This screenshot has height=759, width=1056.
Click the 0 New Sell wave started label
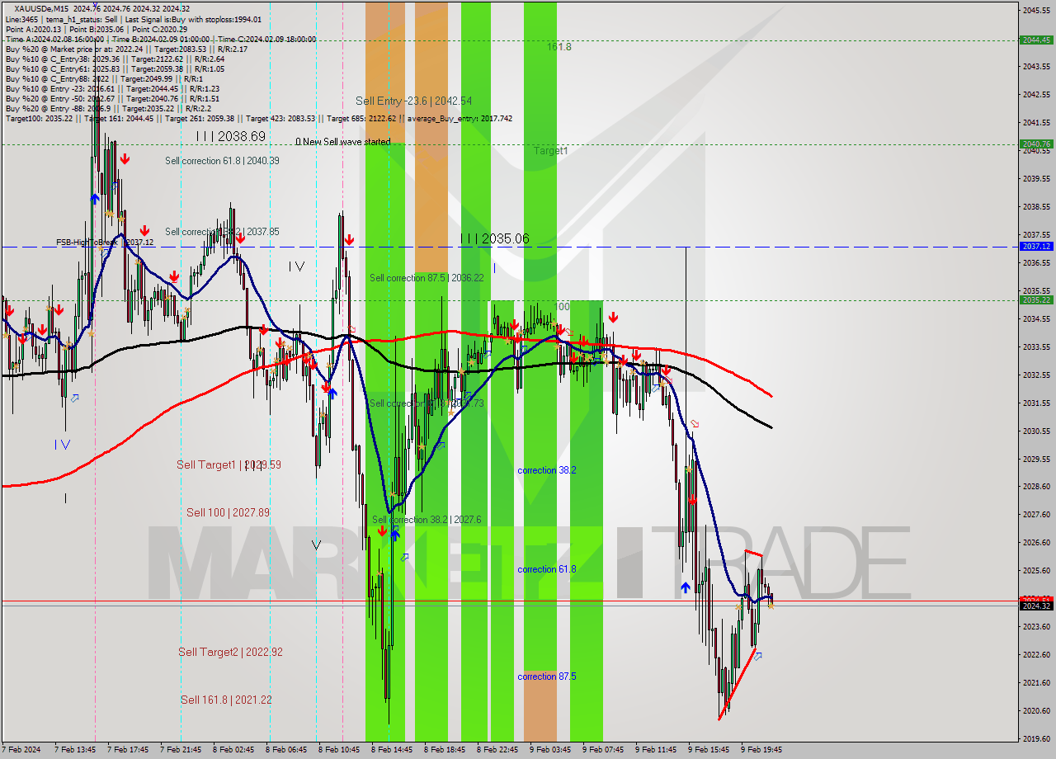(x=343, y=142)
